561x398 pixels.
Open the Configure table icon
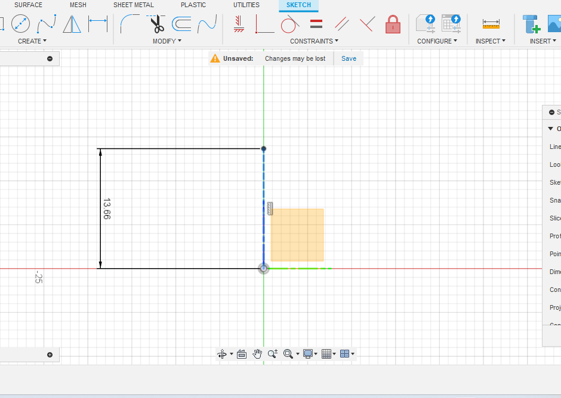tap(451, 24)
